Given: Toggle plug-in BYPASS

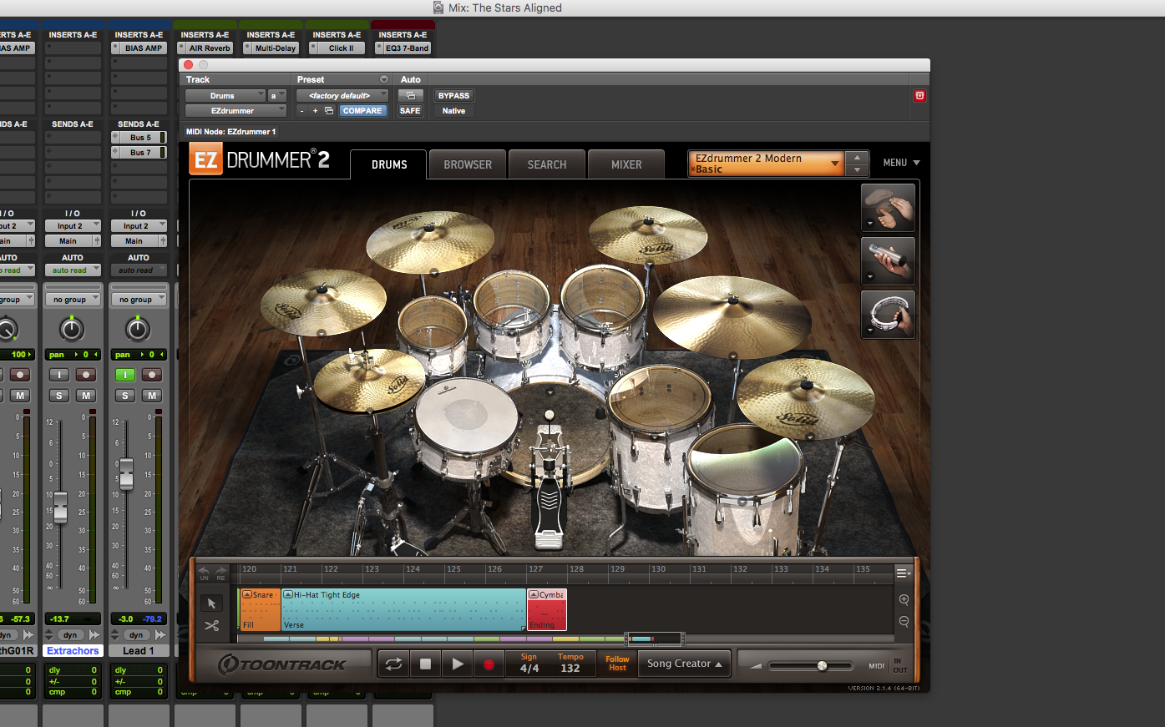Looking at the screenshot, I should 453,96.
